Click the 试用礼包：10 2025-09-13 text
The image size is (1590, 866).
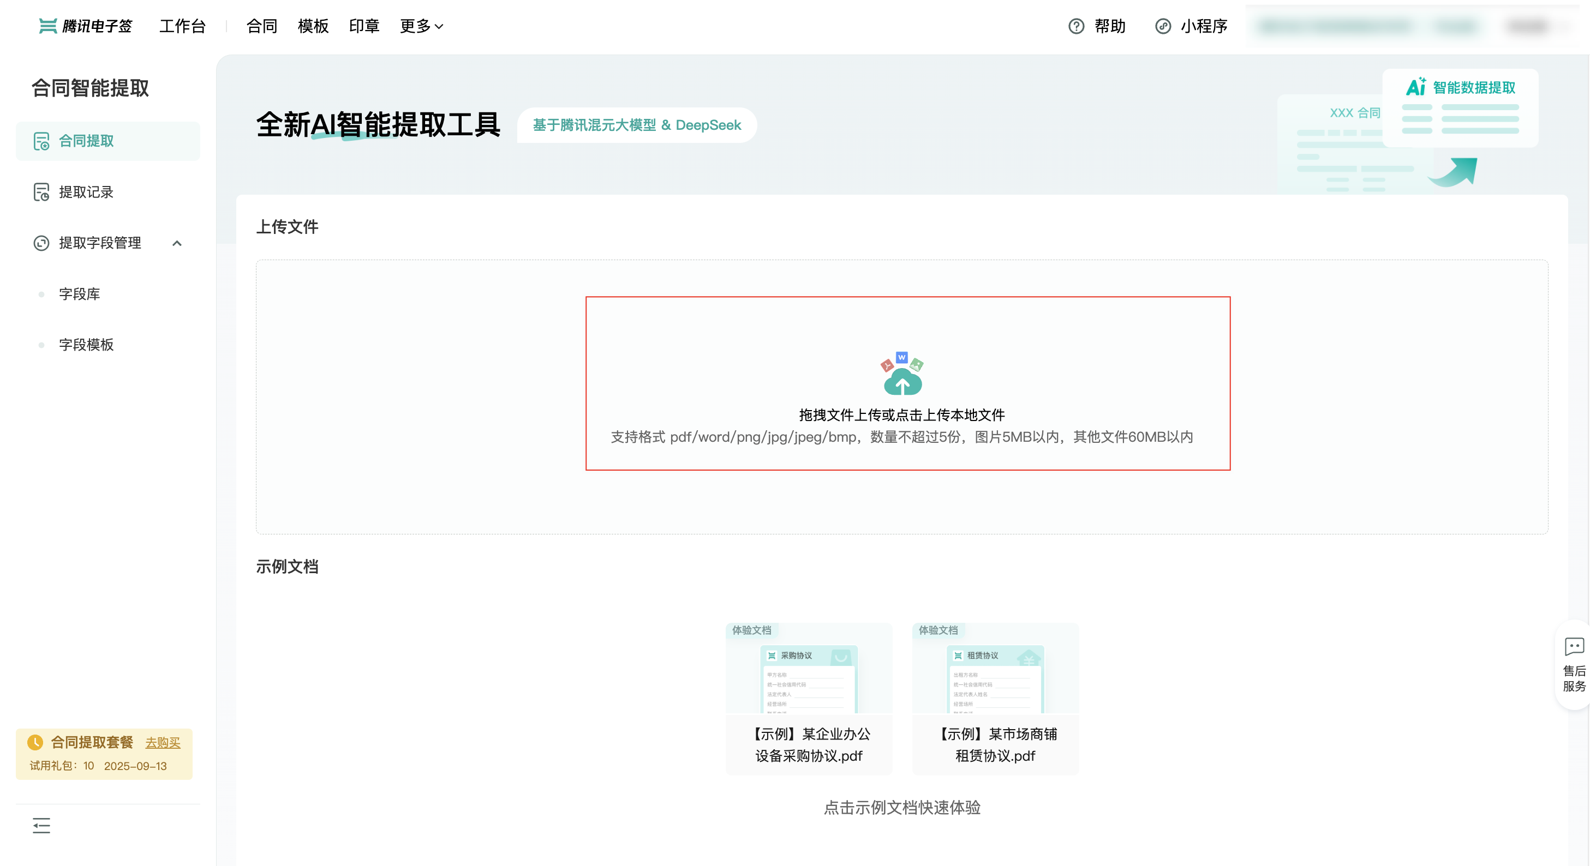pos(98,766)
